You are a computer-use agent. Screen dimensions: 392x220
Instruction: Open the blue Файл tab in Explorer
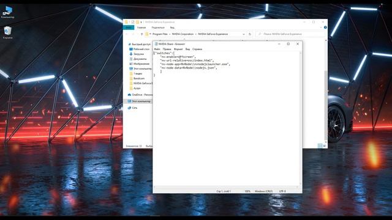pyautogui.click(x=129, y=28)
